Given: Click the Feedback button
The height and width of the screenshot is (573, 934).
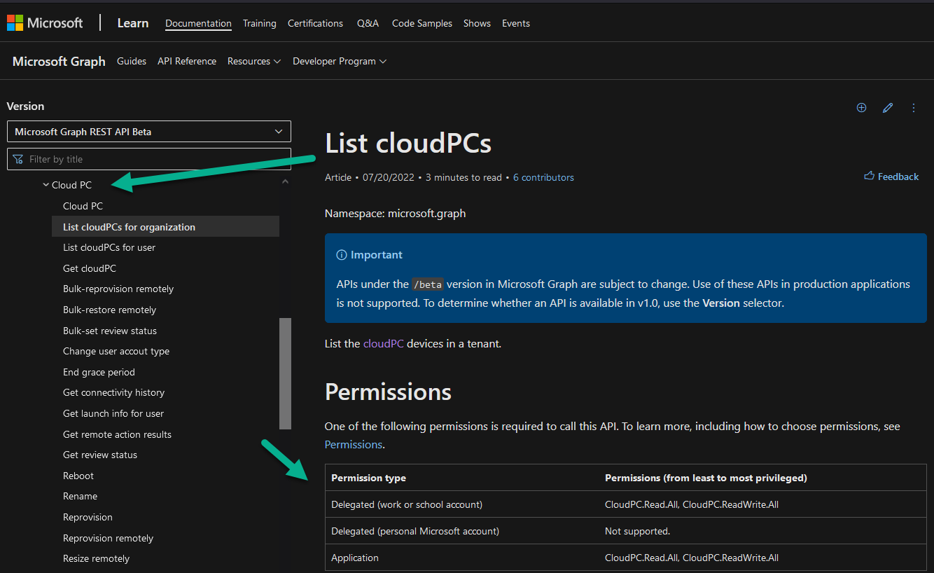Looking at the screenshot, I should pos(891,177).
